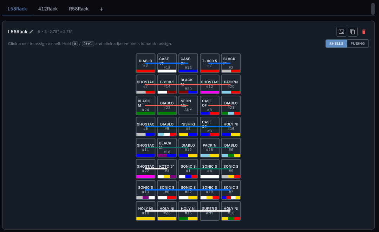
Task: Click the SONIC S #19 cell
Action: coord(210,190)
